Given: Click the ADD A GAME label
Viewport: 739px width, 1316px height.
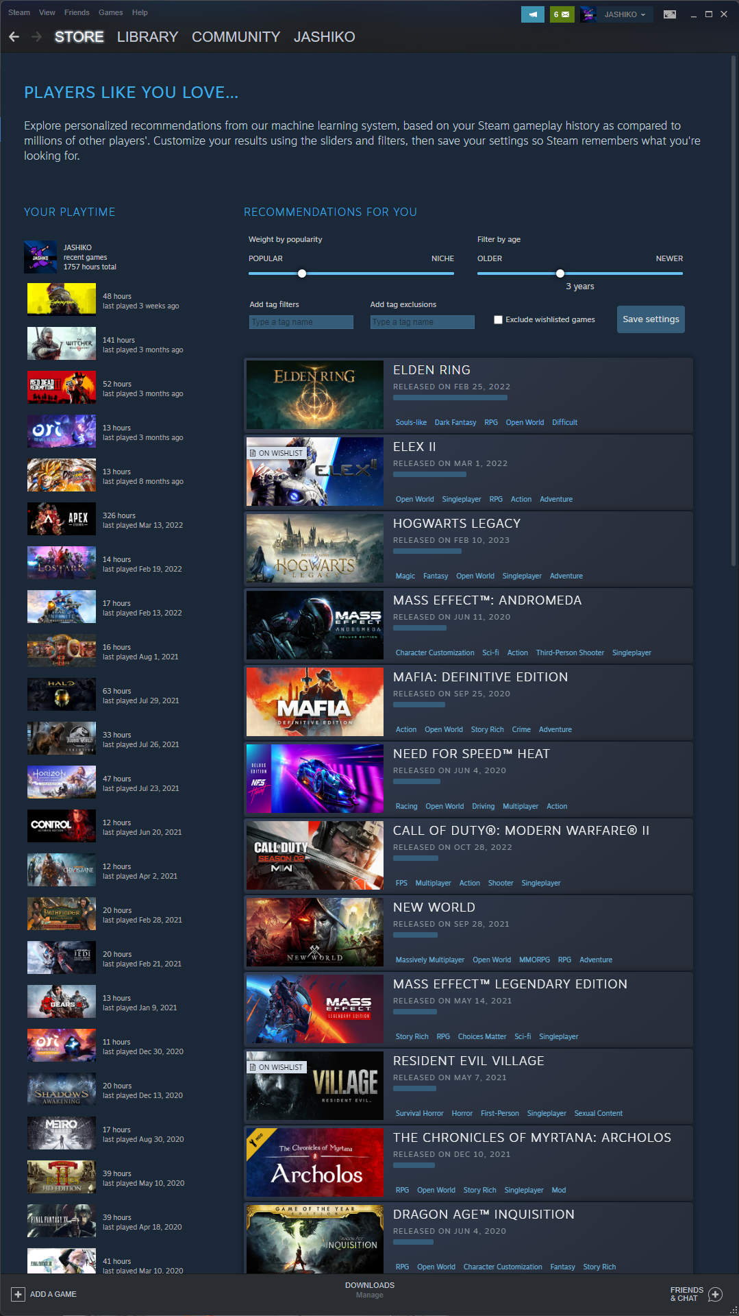Looking at the screenshot, I should 53,1294.
